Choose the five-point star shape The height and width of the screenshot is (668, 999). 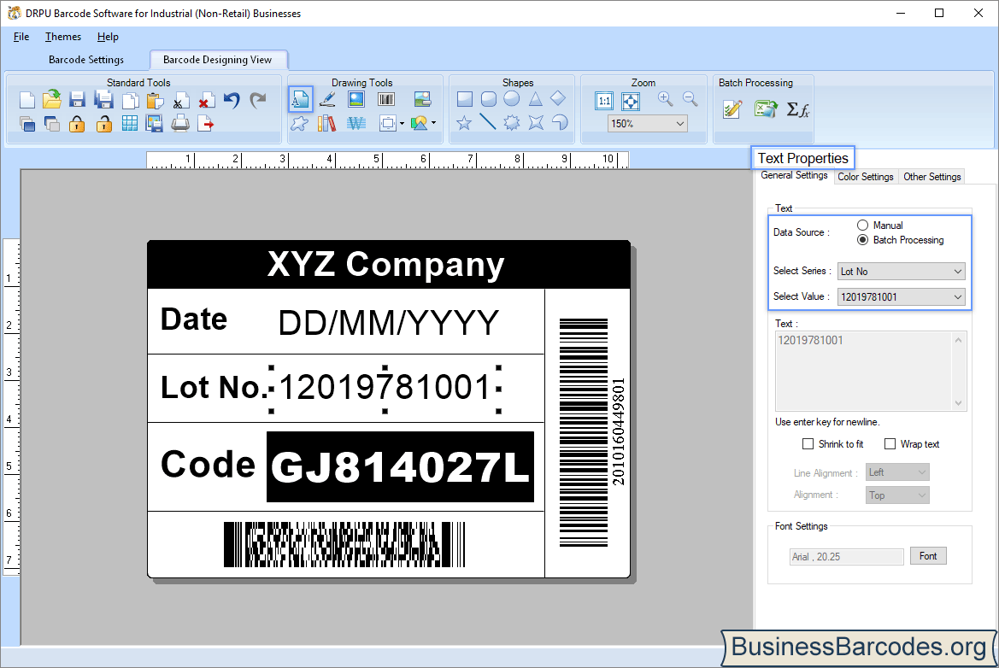tap(464, 122)
